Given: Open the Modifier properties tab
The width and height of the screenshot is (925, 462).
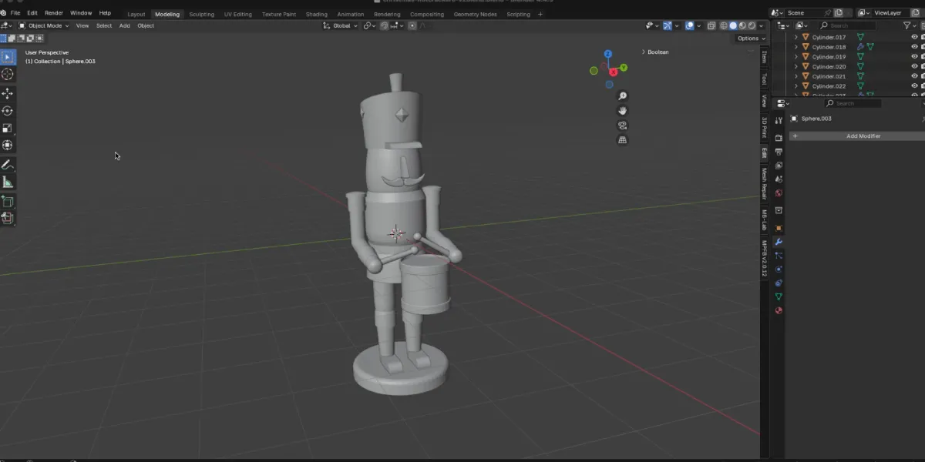Looking at the screenshot, I should click(779, 242).
